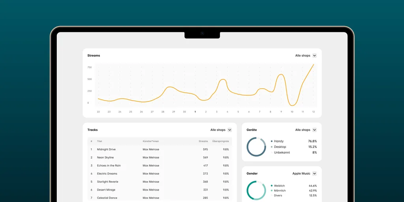404x202 pixels.
Task: Open the Echoes in the Rain track
Action: click(x=108, y=166)
